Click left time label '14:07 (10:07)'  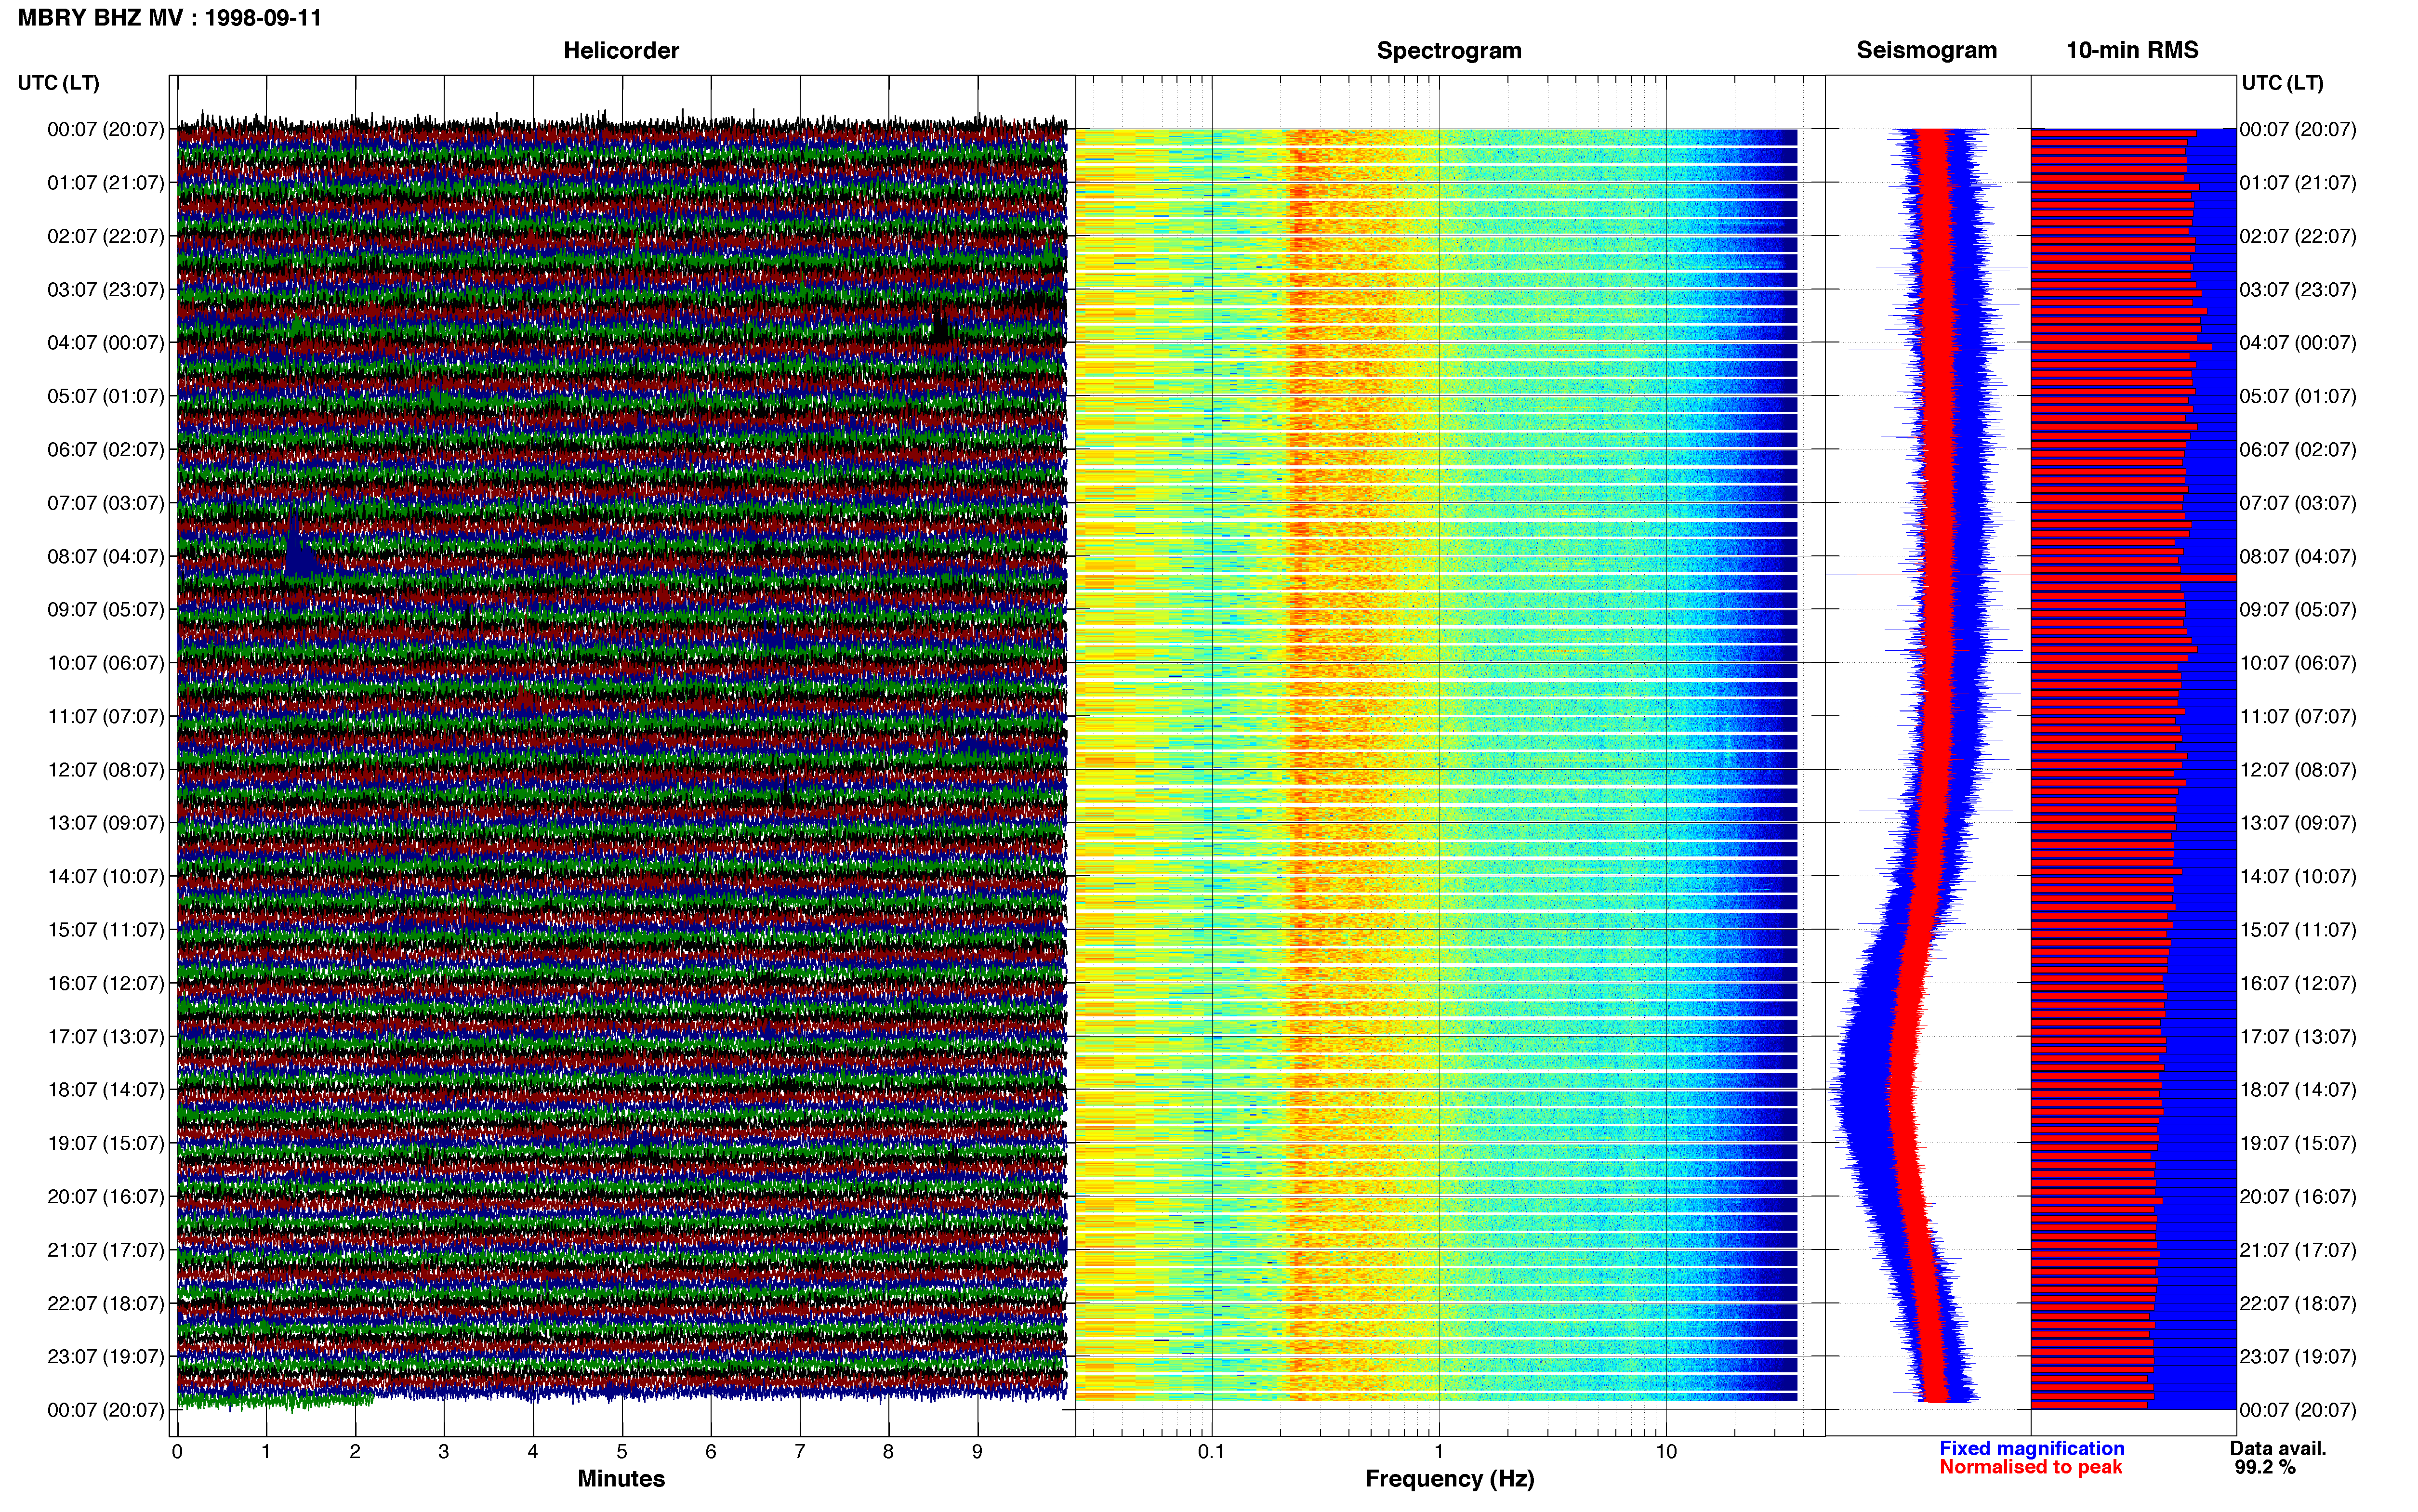[106, 876]
